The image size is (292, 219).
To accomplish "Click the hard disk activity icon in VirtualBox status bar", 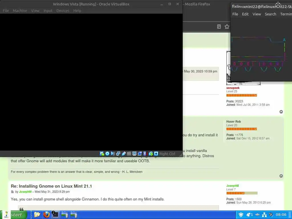I will tap(102, 154).
